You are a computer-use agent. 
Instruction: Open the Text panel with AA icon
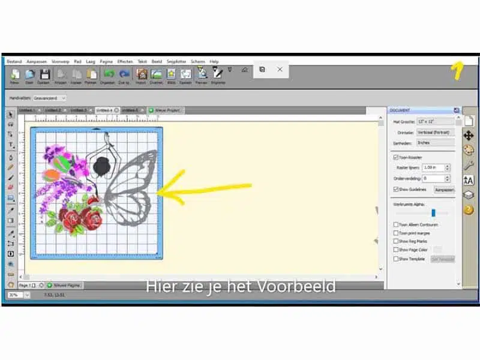(469, 181)
